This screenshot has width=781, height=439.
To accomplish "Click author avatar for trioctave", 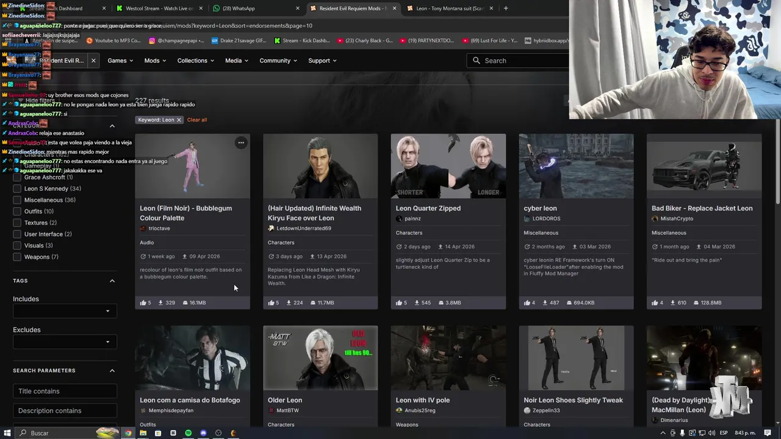I will [143, 229].
